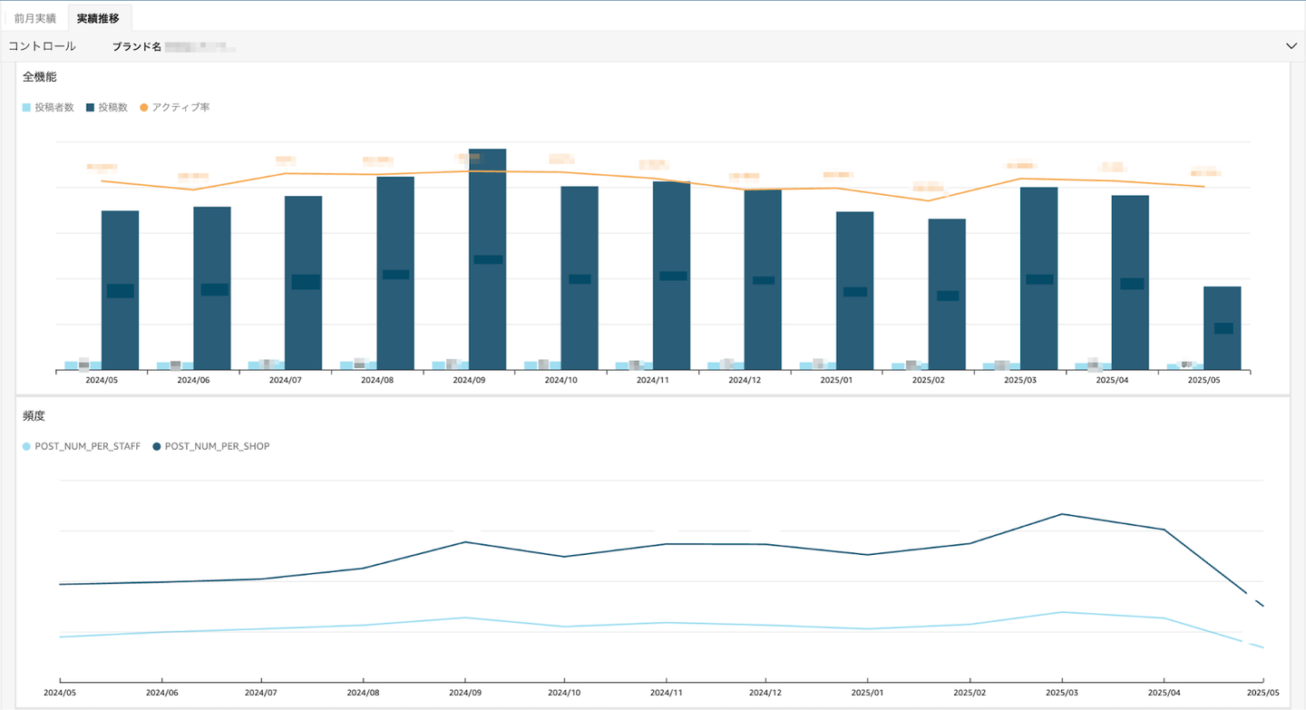This screenshot has width=1306, height=710.
Task: Select the 2025/05 dark blue bar
Action: [1222, 328]
